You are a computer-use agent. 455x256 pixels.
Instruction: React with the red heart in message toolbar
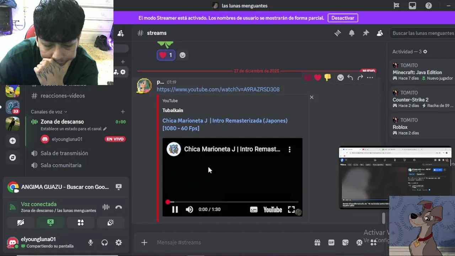pyautogui.click(x=317, y=78)
